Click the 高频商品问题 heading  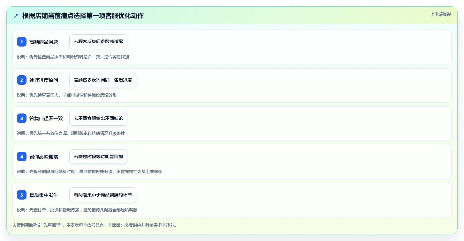point(44,42)
